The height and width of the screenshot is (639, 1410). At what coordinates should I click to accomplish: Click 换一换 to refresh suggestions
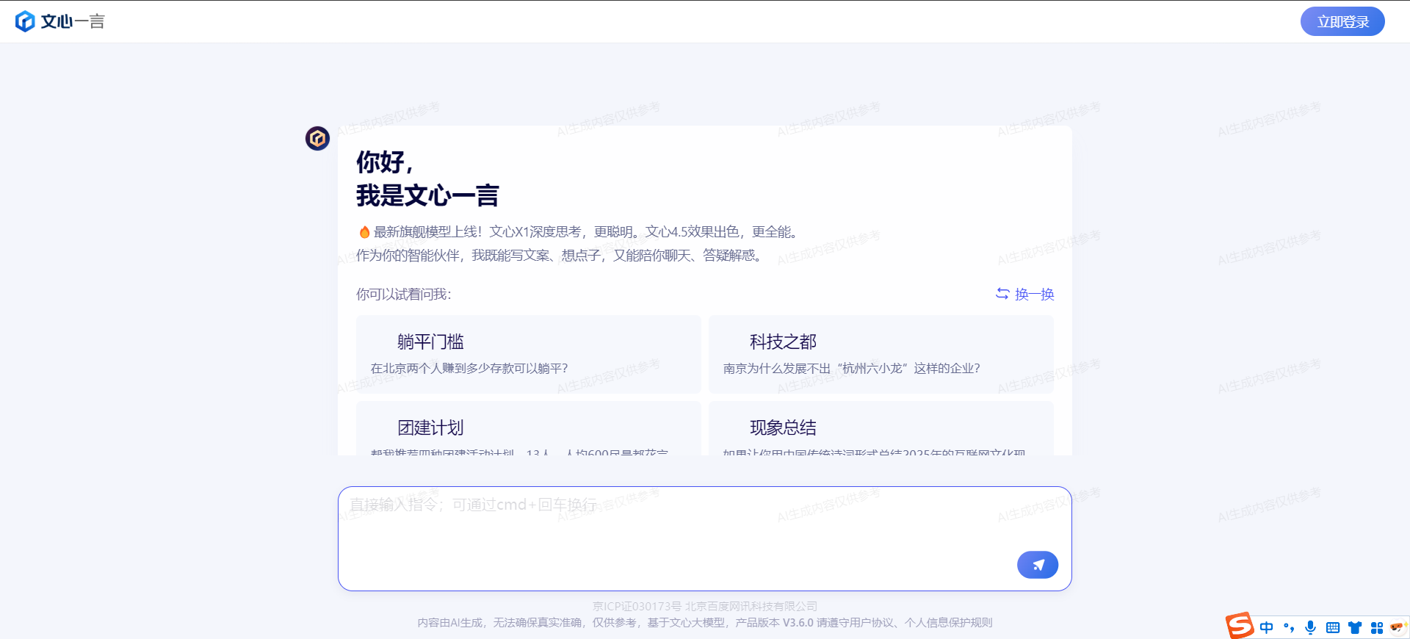click(1025, 294)
